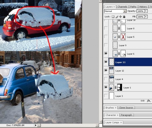Hide Layer 12 with its eye icon
Viewport: 152px width, 128px height.
[x=106, y=70]
